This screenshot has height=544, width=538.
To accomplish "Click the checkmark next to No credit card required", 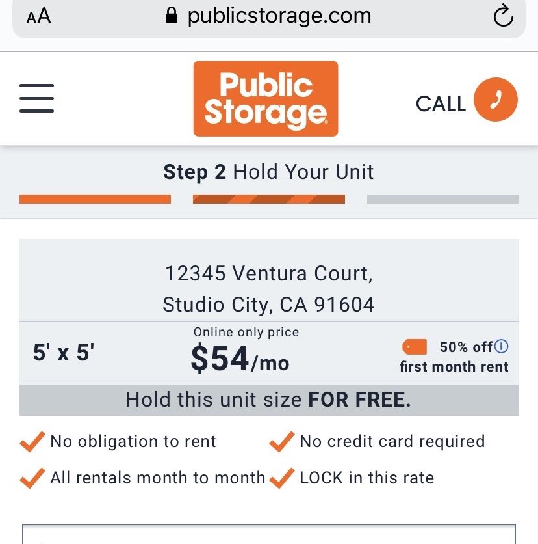I will 281,441.
